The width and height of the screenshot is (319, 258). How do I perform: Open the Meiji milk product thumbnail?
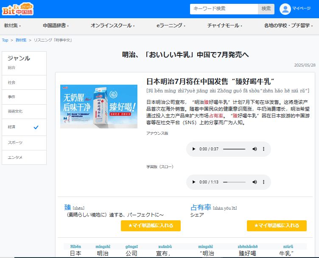(x=99, y=106)
